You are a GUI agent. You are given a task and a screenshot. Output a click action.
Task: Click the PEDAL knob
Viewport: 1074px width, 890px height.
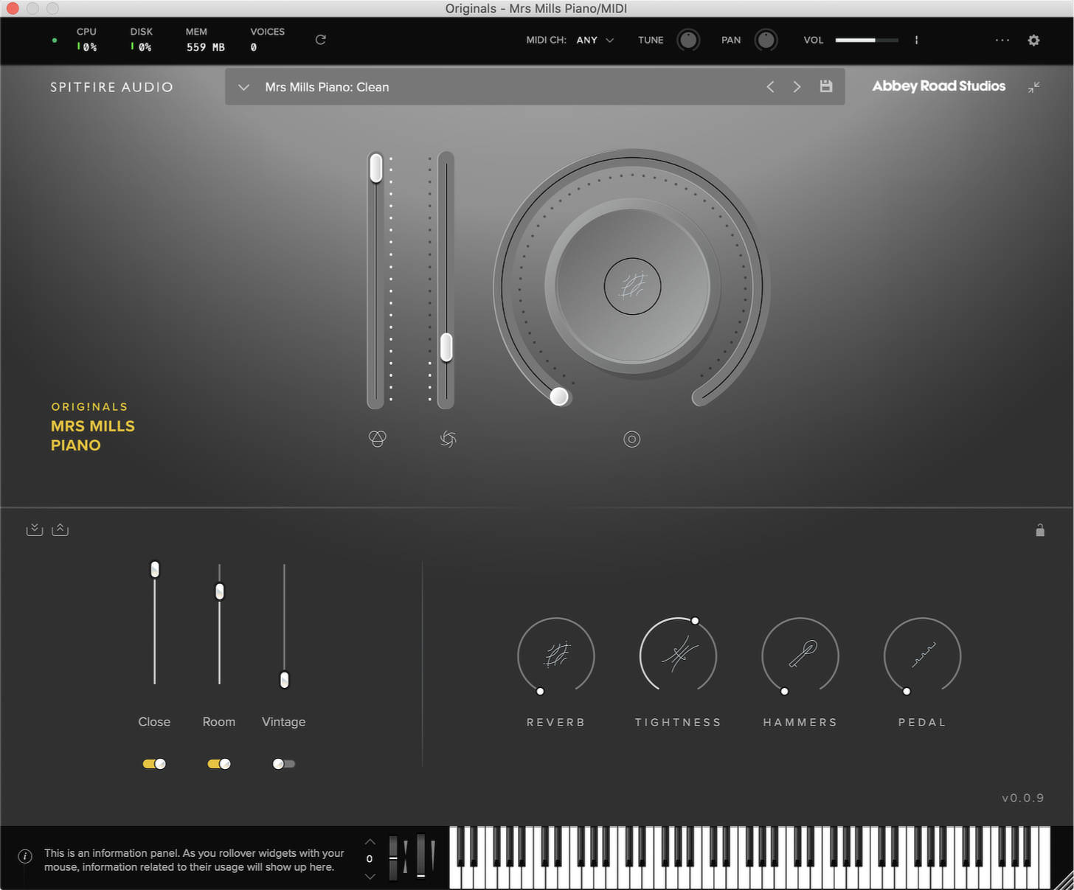pyautogui.click(x=922, y=656)
